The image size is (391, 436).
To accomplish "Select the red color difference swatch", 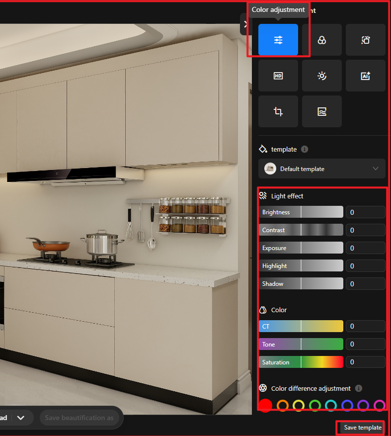I will point(266,406).
